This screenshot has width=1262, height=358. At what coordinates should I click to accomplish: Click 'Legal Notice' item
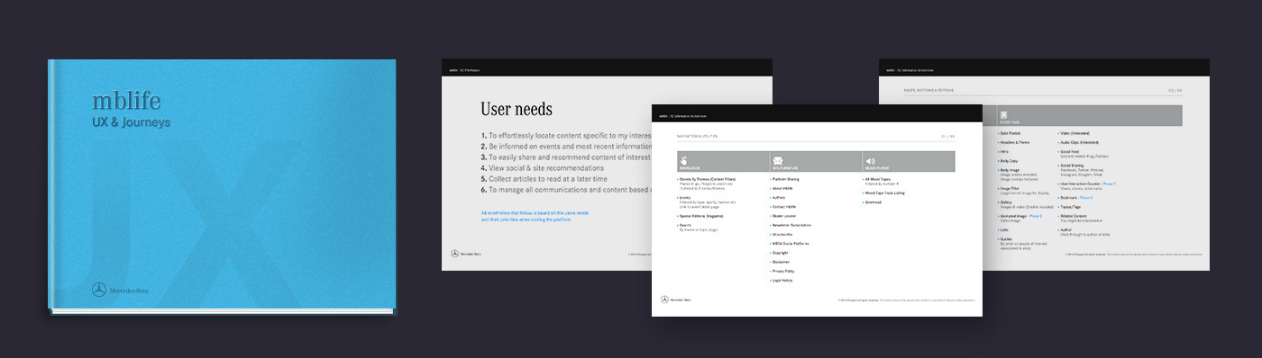pos(782,281)
